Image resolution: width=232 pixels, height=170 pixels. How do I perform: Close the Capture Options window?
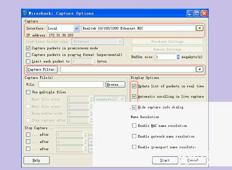(204, 13)
